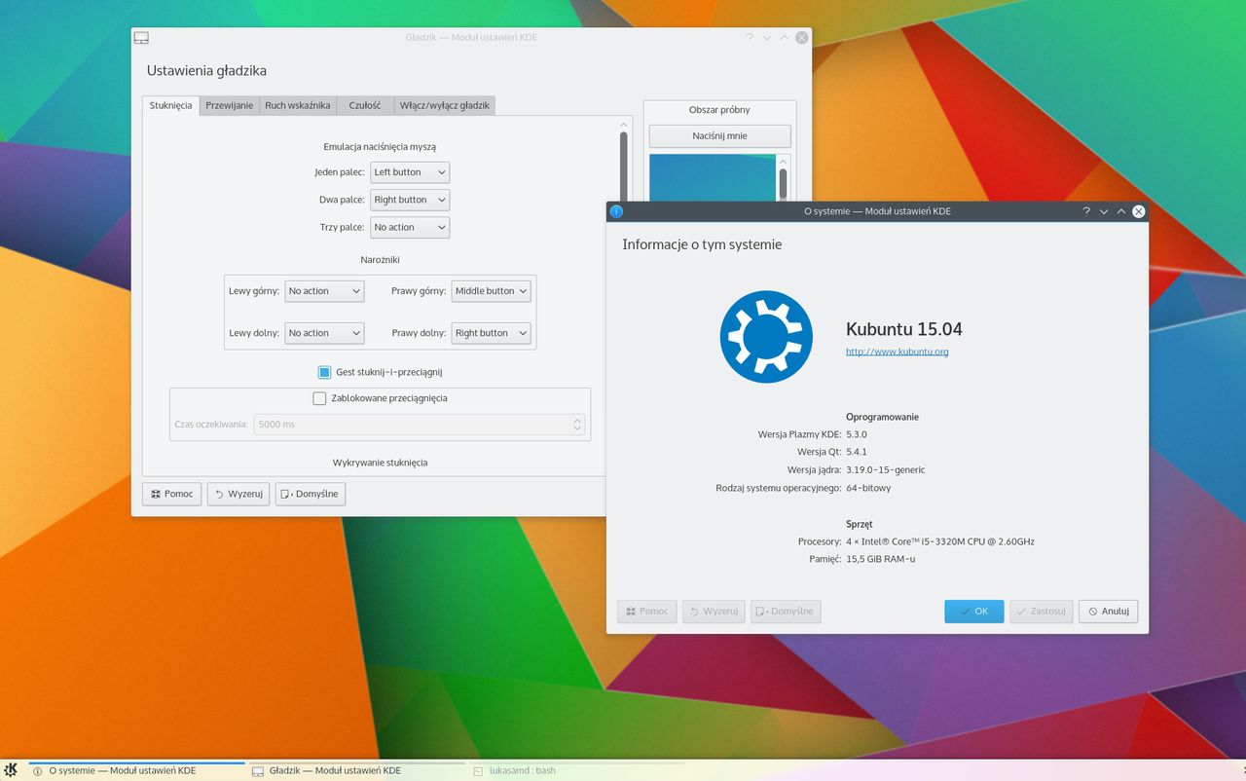Select the Czułość tab

[x=365, y=105]
